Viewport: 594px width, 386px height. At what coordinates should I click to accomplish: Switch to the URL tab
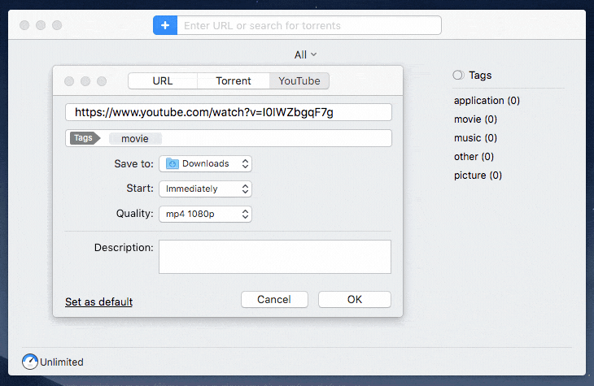tap(163, 81)
